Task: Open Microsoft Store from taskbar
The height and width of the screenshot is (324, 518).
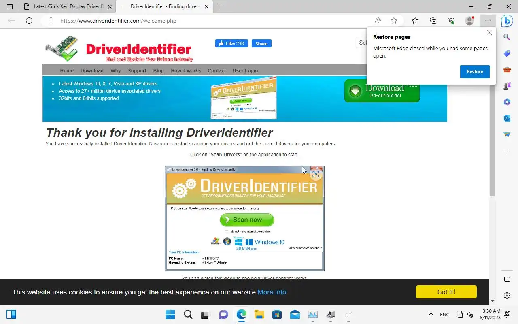Action: (277, 314)
